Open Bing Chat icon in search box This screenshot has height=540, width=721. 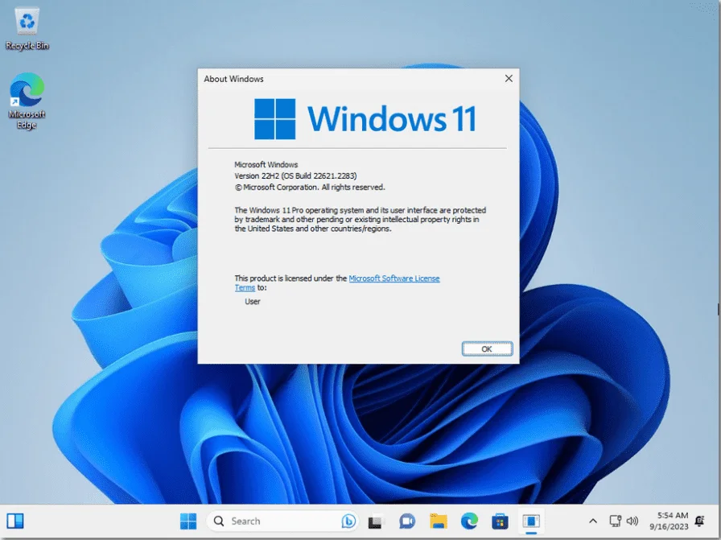[348, 521]
